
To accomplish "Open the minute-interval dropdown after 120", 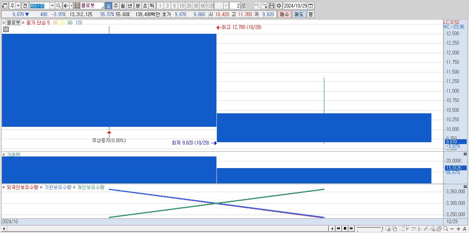I will [226, 6].
